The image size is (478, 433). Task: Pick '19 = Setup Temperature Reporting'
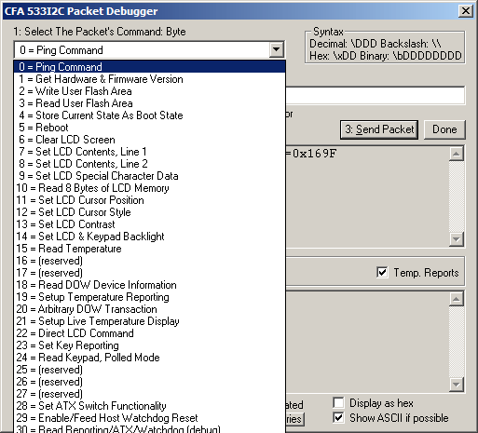149,297
